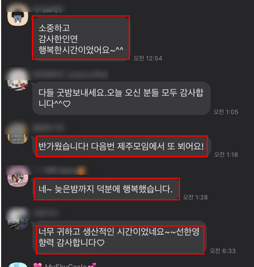Click orange emoji after blurred name above 늦은밤까지
This screenshot has height=267, width=254.
pyautogui.click(x=82, y=171)
